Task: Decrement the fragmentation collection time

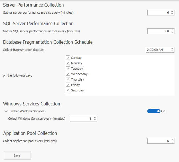Action: pyautogui.click(x=172, y=51)
